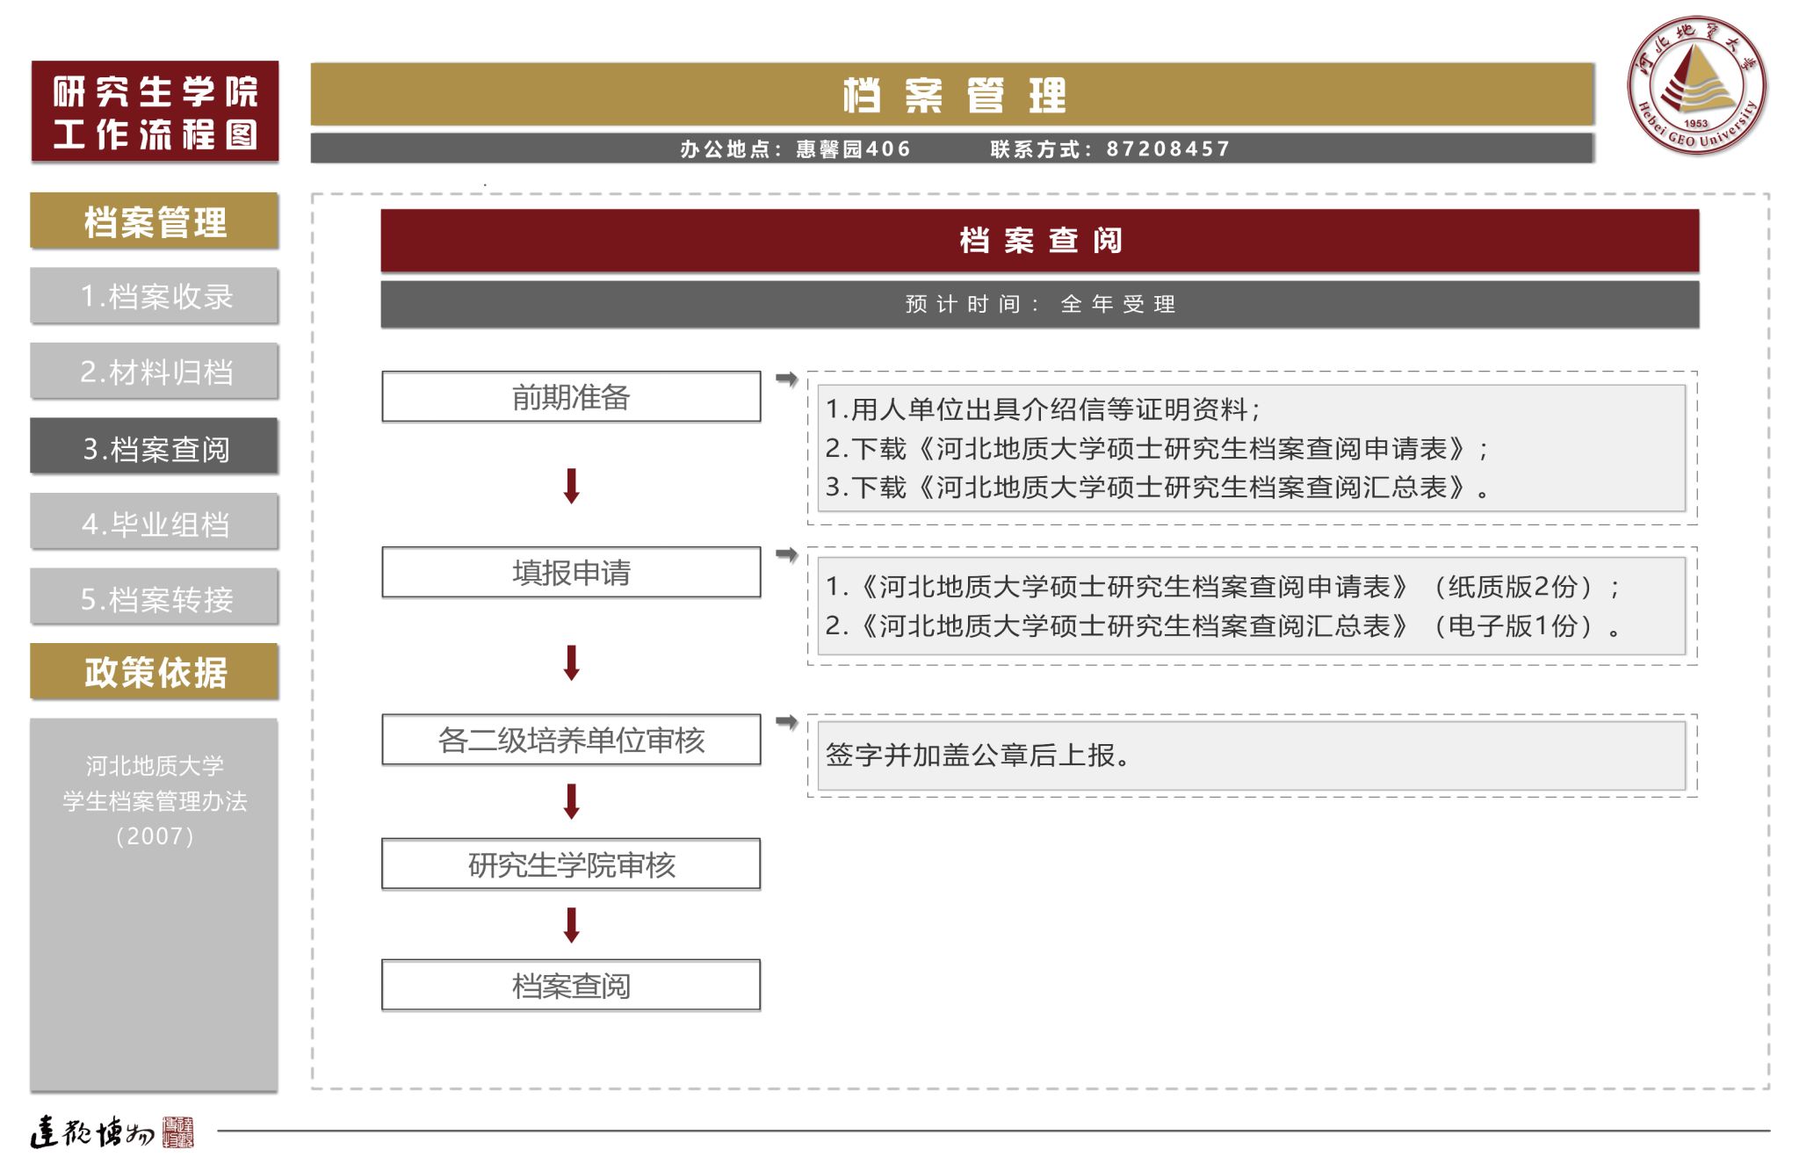Click the 联系方式：87208457 text
The width and height of the screenshot is (1799, 1164).
point(1110,149)
